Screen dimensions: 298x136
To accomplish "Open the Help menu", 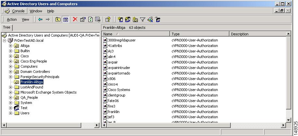I will 51,11.
